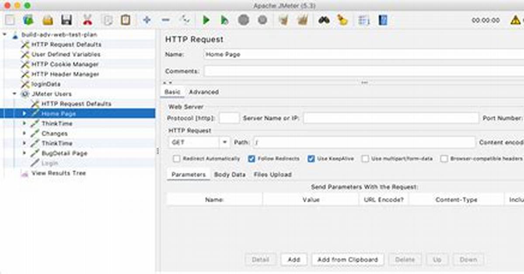
Task: Start the test with green play icon
Action: click(206, 20)
